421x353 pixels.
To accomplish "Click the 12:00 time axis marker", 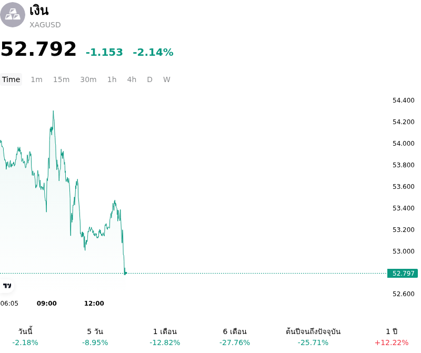I will (94, 304).
